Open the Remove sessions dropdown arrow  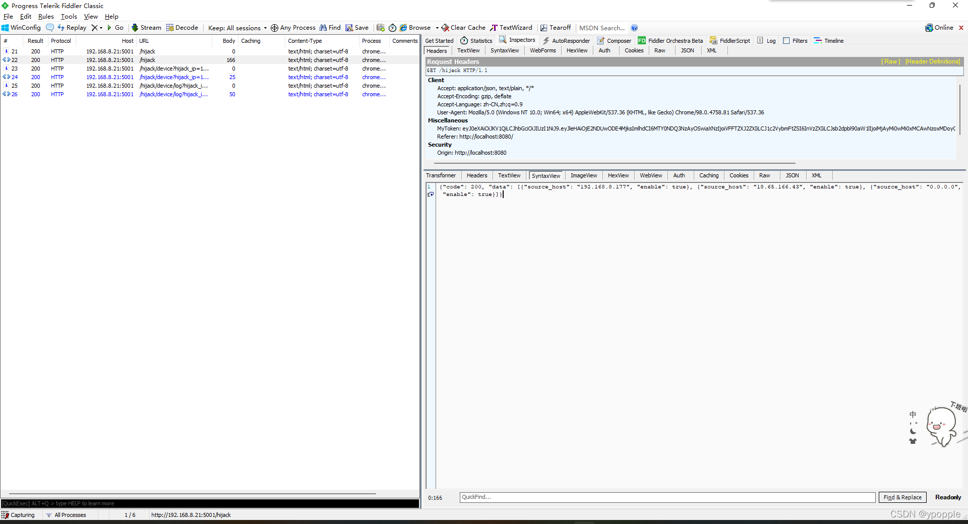pos(101,28)
